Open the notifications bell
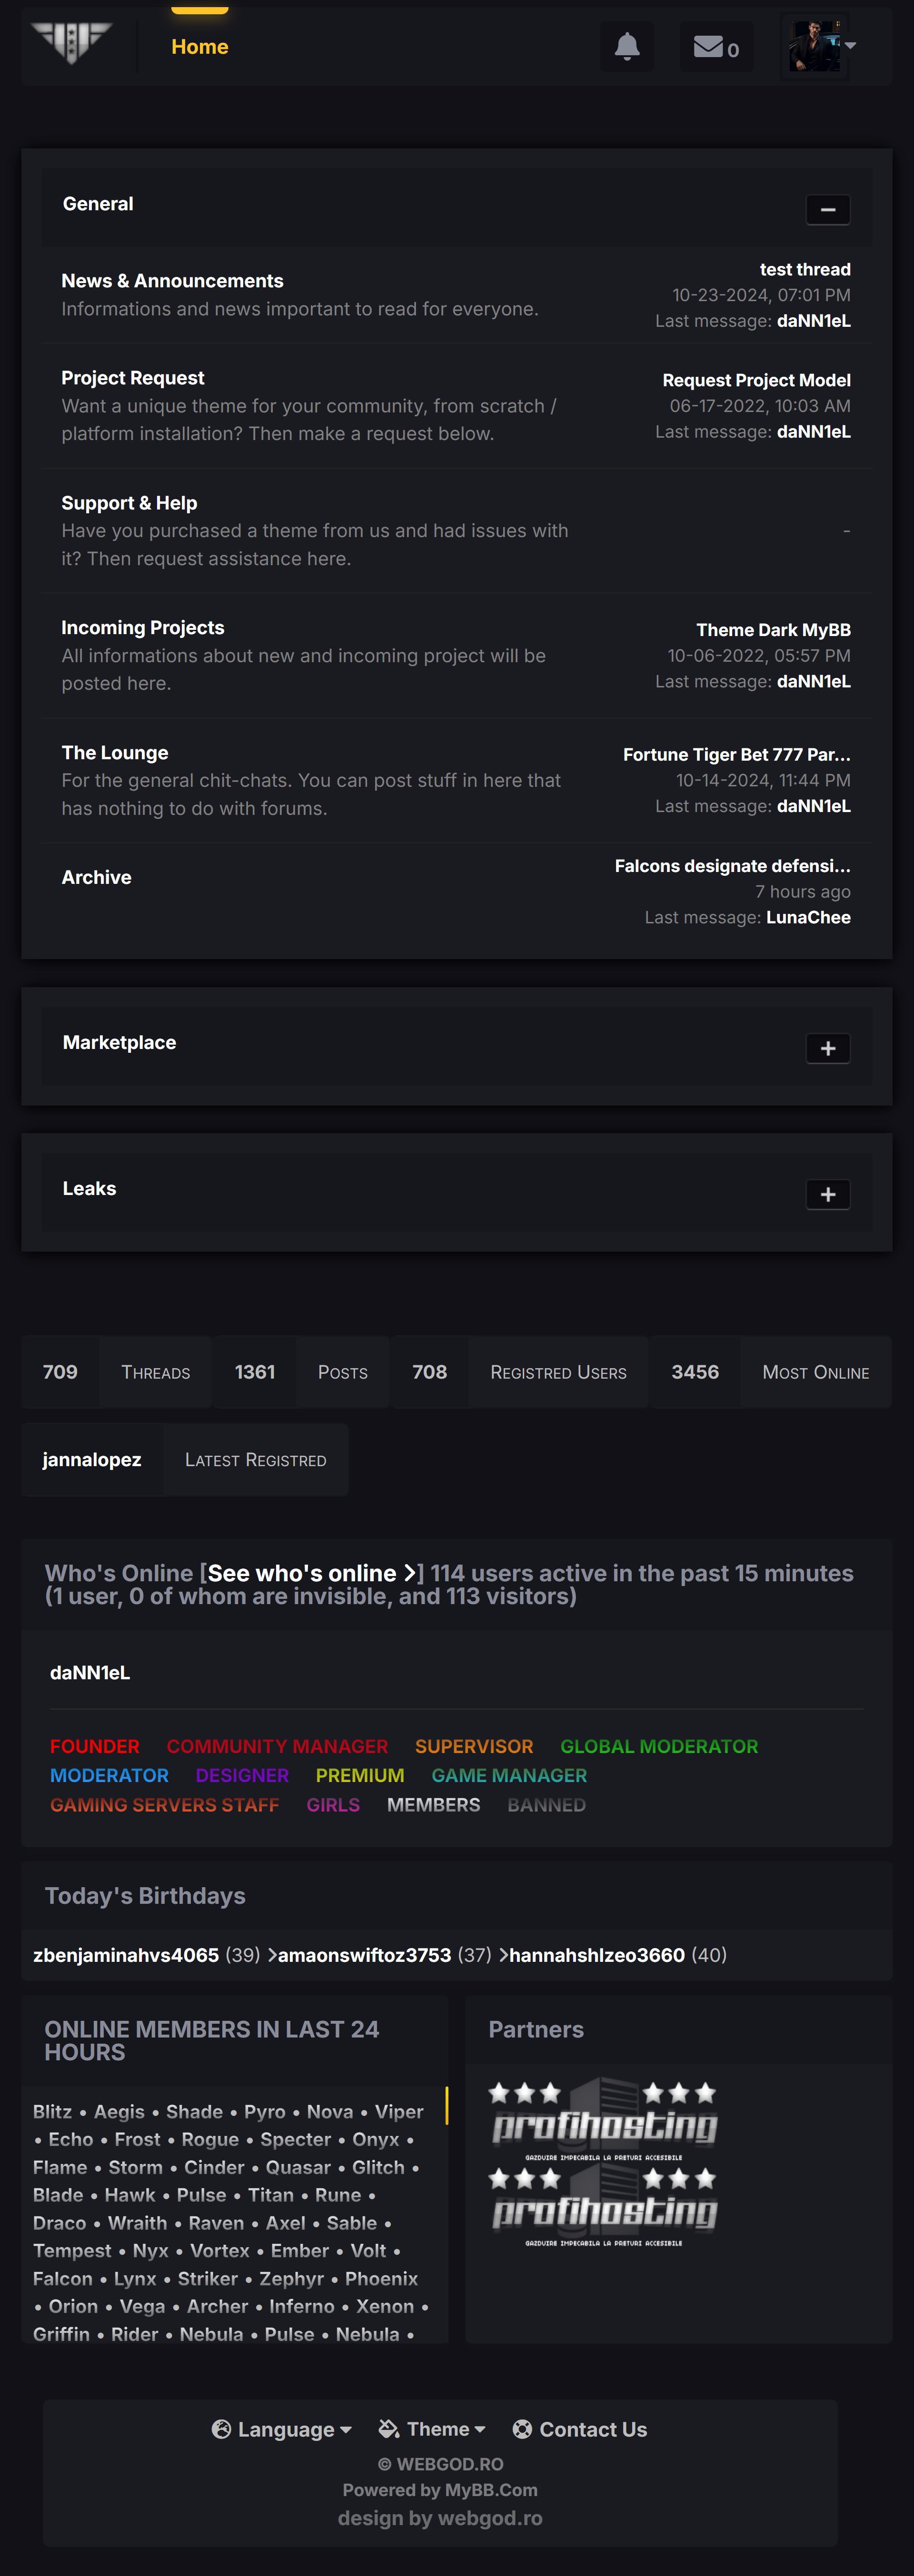 coord(626,47)
